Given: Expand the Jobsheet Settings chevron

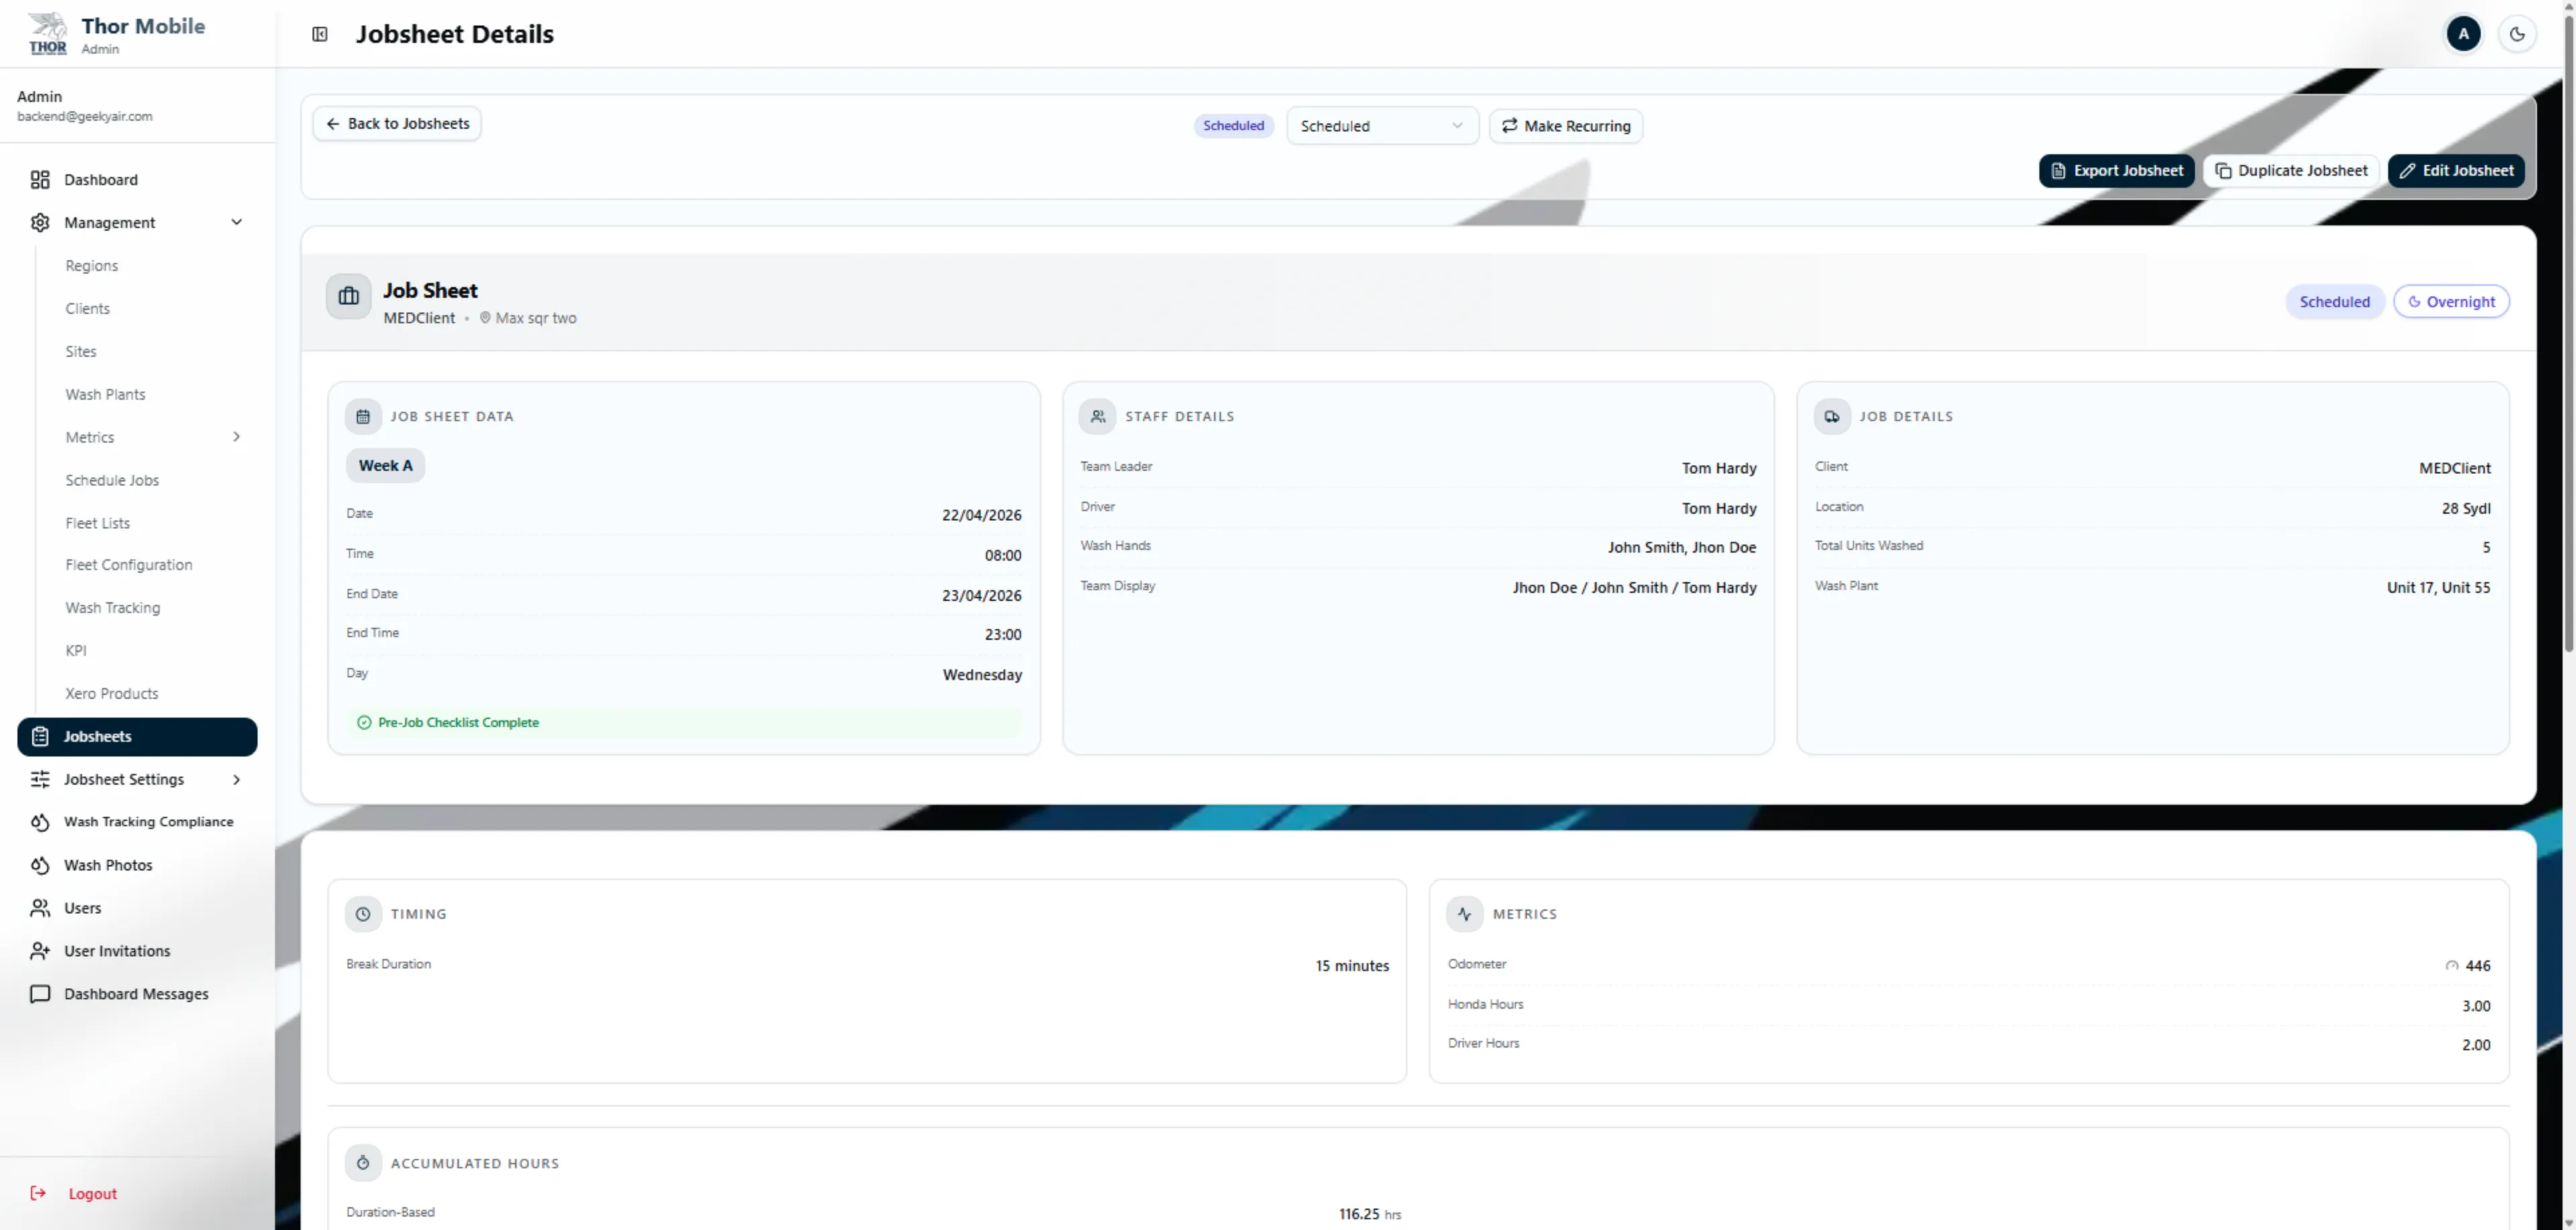Looking at the screenshot, I should (237, 780).
